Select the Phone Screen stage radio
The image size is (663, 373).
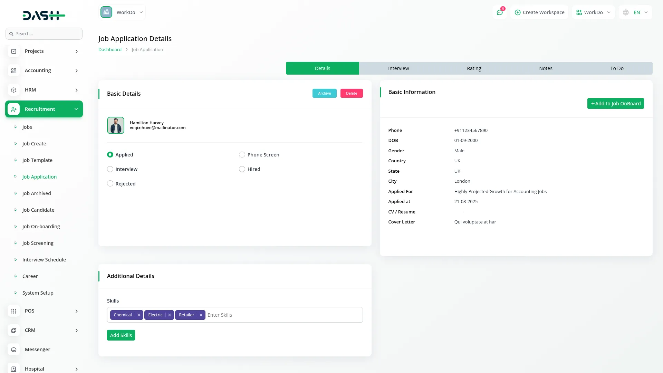(242, 155)
